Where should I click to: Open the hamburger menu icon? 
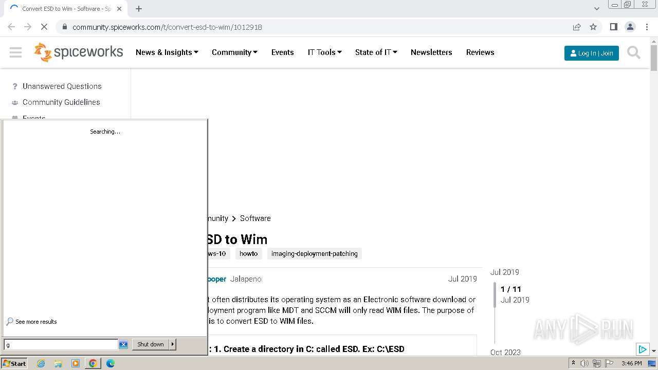click(15, 52)
